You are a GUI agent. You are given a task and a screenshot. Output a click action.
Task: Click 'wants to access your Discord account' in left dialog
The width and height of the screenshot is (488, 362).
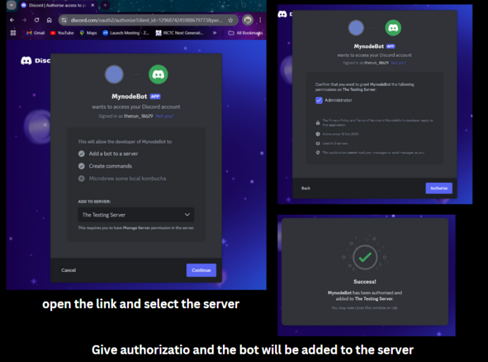pyautogui.click(x=136, y=107)
